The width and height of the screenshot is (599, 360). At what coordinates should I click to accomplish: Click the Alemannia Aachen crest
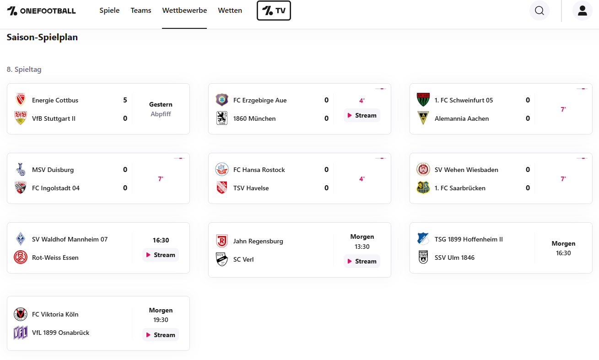(423, 118)
